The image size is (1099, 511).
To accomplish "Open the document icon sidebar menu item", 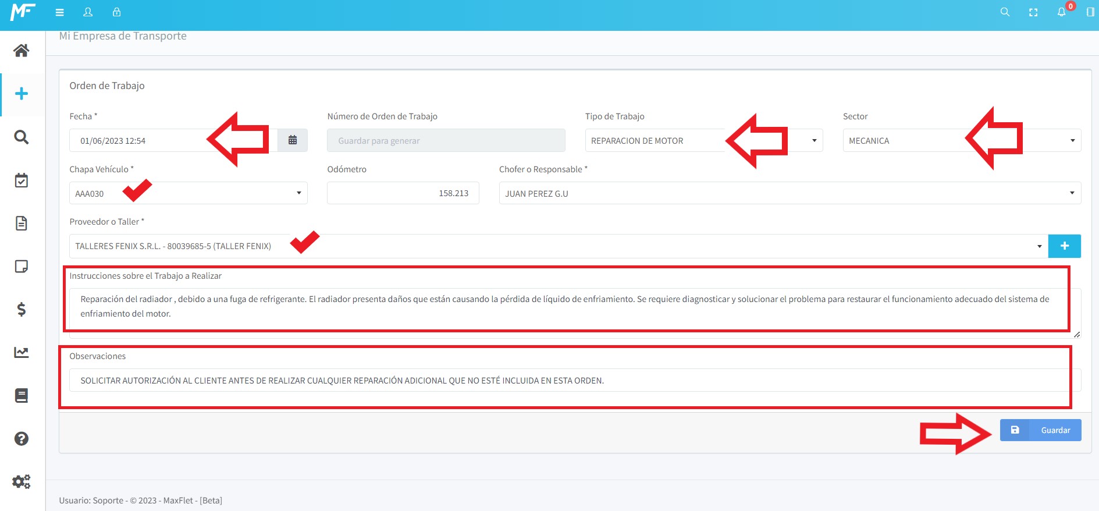I will pos(22,223).
